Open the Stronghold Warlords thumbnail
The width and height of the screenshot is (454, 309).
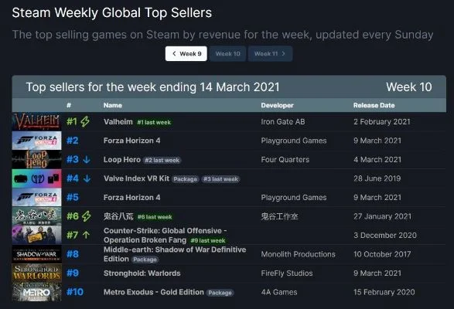[37, 273]
